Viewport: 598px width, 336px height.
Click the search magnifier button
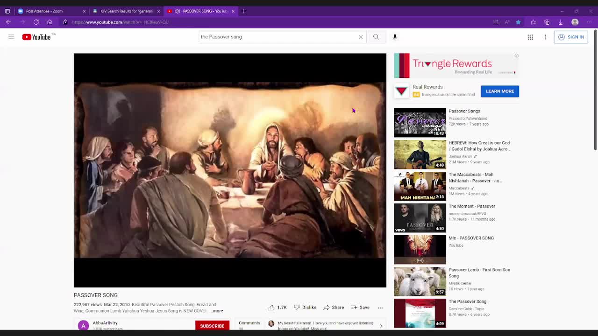click(x=376, y=37)
